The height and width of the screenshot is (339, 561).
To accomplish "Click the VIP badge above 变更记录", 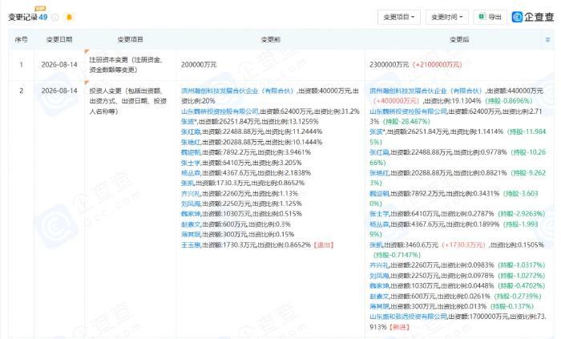I will [40, 9].
